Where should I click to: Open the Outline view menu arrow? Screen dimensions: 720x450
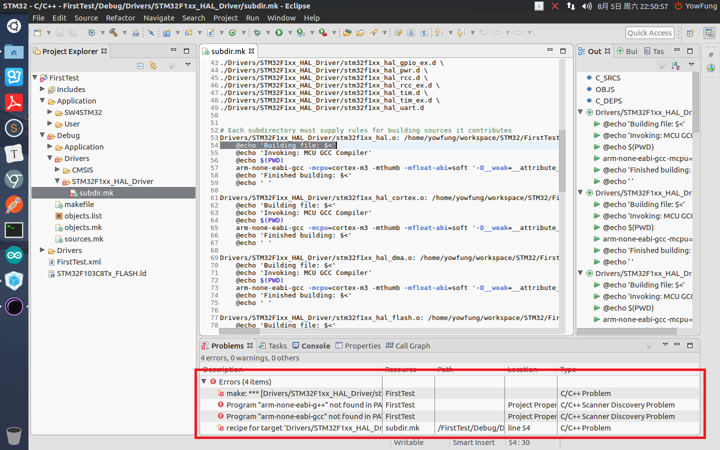[x=691, y=64]
